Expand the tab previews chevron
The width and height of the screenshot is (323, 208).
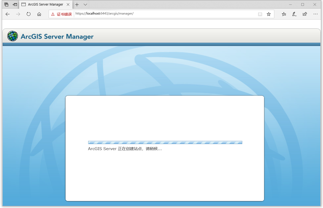click(x=85, y=4)
